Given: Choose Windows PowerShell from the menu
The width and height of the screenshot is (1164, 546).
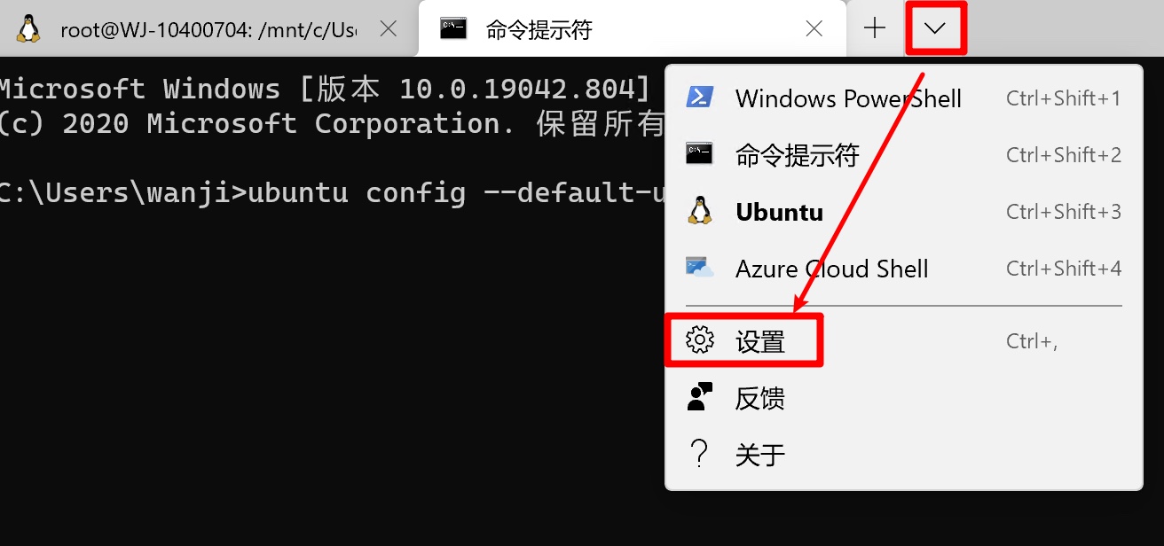Looking at the screenshot, I should (x=848, y=98).
